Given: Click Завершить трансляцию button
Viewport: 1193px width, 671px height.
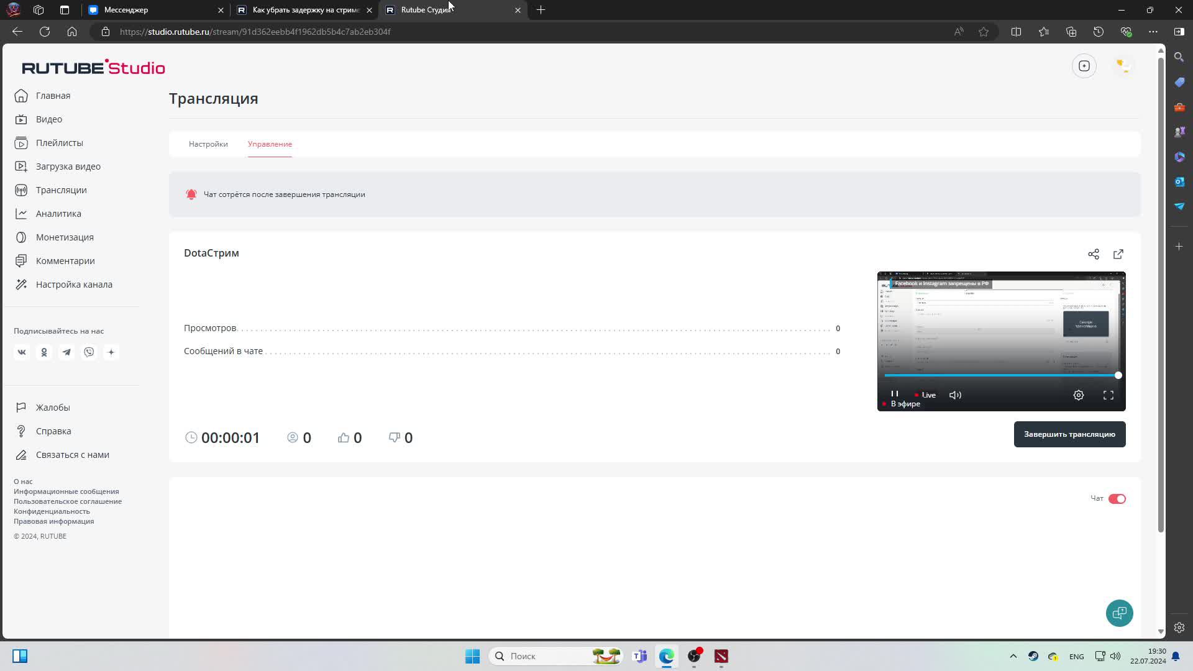Looking at the screenshot, I should [1069, 434].
